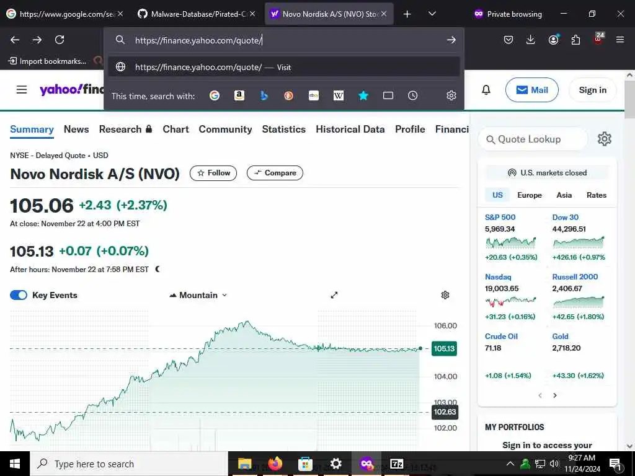Switch to the Community tab
Image resolution: width=635 pixels, height=476 pixels.
[225, 129]
